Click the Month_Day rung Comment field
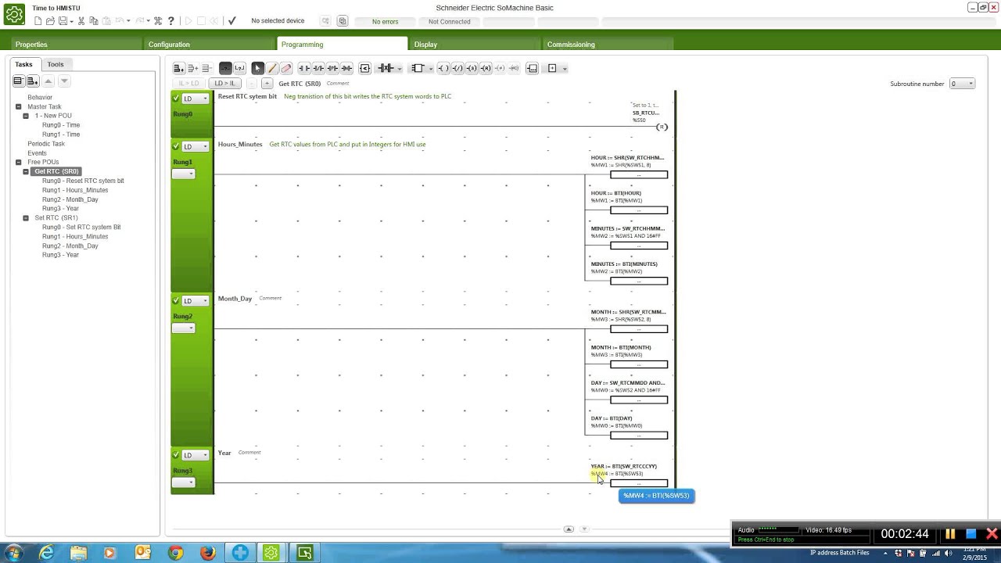This screenshot has height=563, width=1001. point(270,298)
